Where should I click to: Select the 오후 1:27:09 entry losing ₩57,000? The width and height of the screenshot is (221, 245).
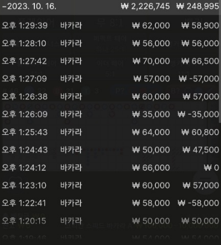tap(110, 79)
